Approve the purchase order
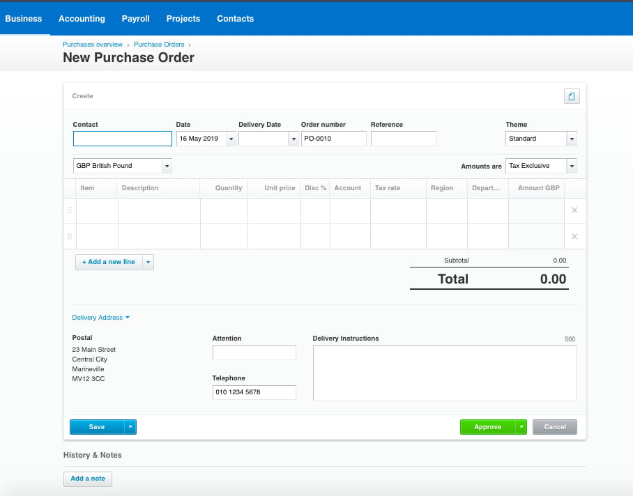This screenshot has width=633, height=496. pyautogui.click(x=487, y=427)
